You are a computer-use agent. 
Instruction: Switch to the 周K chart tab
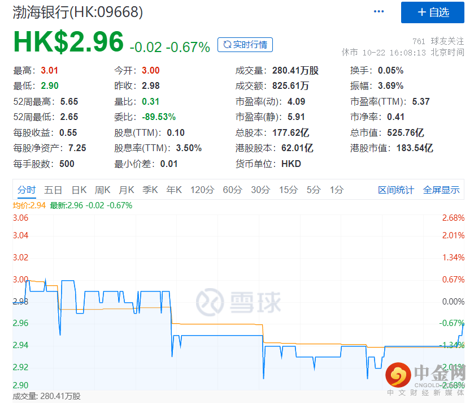click(103, 190)
